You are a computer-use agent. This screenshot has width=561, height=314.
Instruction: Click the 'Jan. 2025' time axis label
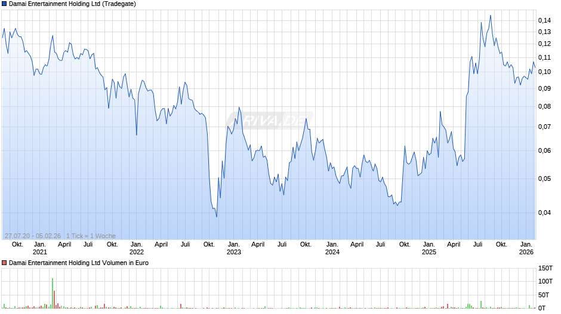pos(429,248)
